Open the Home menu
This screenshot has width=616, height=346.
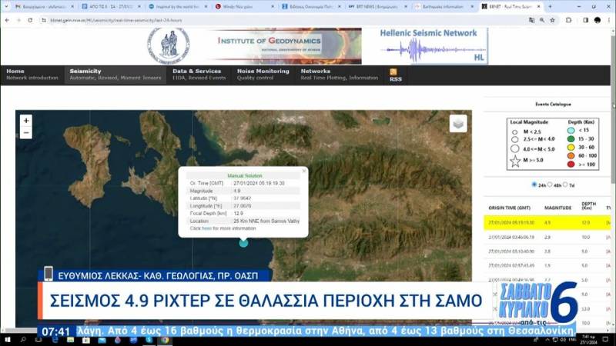(x=32, y=75)
